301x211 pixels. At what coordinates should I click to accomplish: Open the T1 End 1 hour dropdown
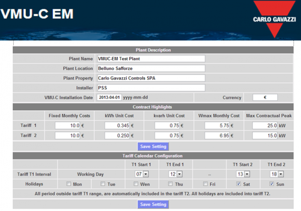coord(175,174)
